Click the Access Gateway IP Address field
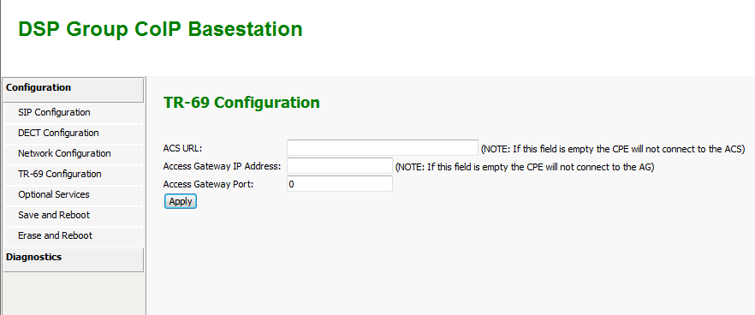This screenshot has height=315, width=755. click(340, 166)
